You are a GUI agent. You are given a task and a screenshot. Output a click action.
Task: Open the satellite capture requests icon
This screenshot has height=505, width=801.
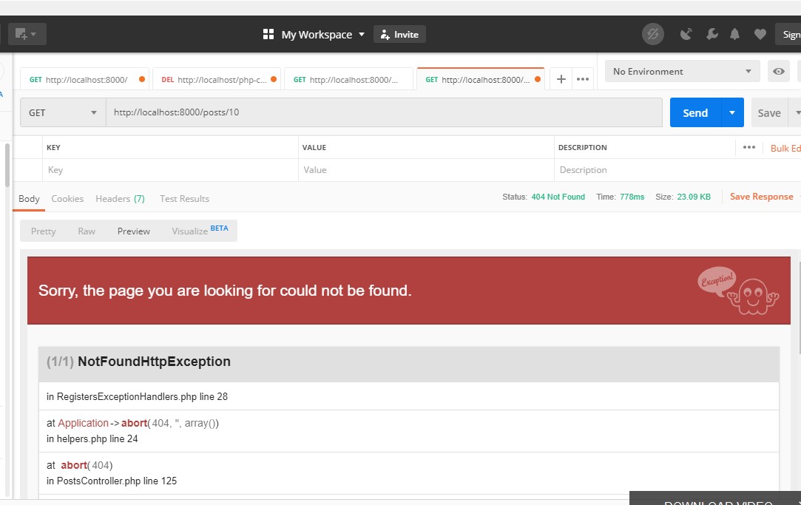[686, 34]
